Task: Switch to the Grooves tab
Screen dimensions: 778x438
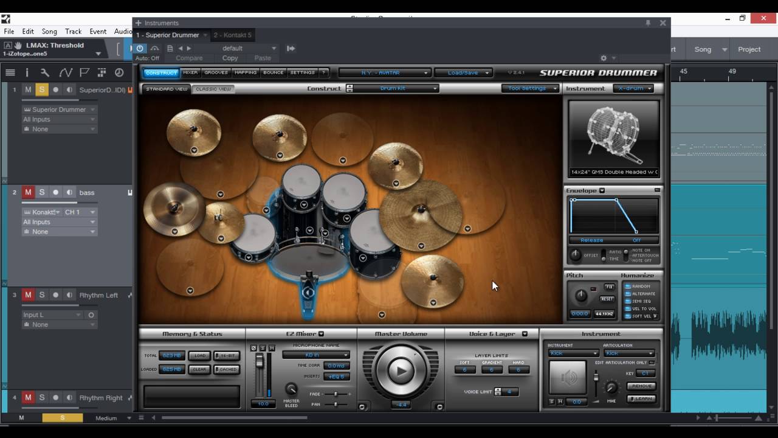Action: [x=216, y=72]
